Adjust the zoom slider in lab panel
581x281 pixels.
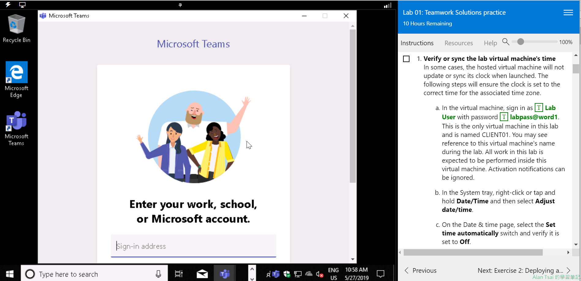520,42
